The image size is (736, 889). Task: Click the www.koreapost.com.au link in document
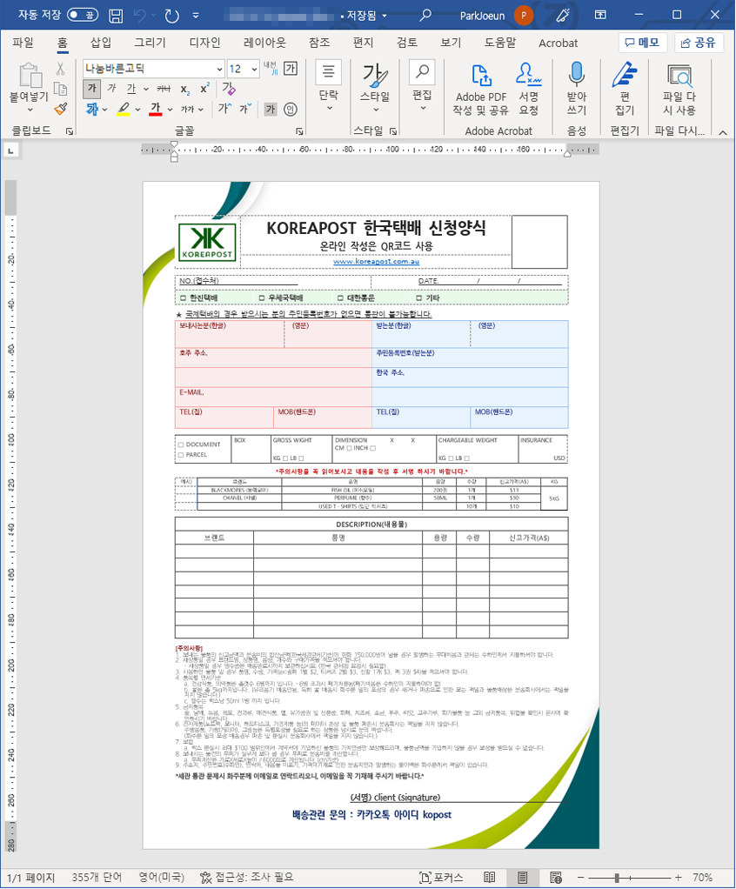(x=376, y=261)
